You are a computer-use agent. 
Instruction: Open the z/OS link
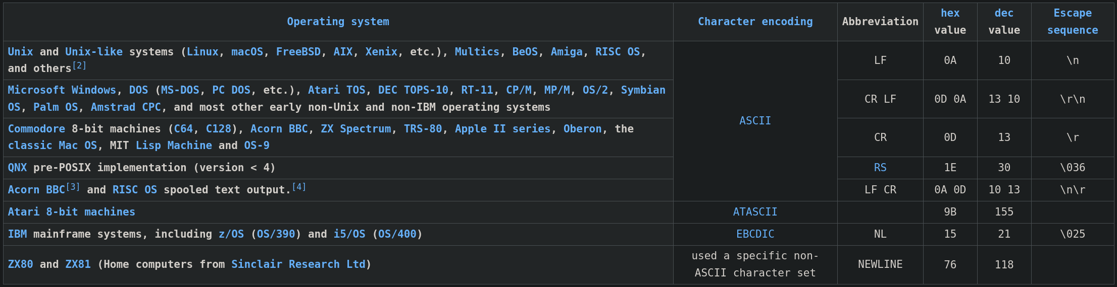pyautogui.click(x=231, y=234)
